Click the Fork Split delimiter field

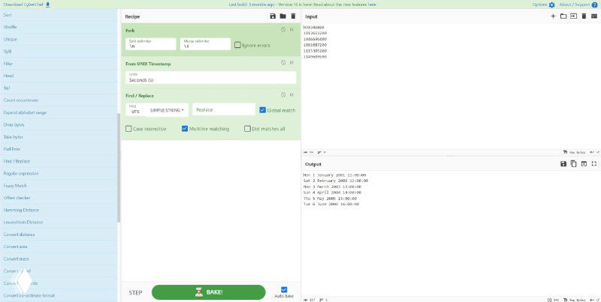(x=151, y=44)
